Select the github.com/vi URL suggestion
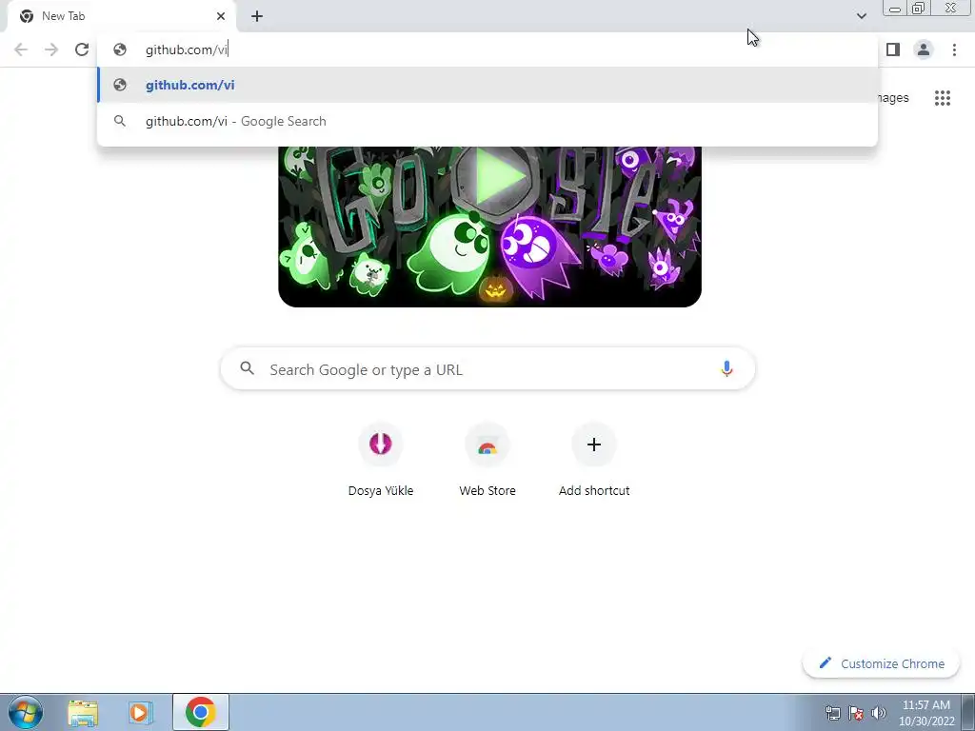 click(x=487, y=85)
